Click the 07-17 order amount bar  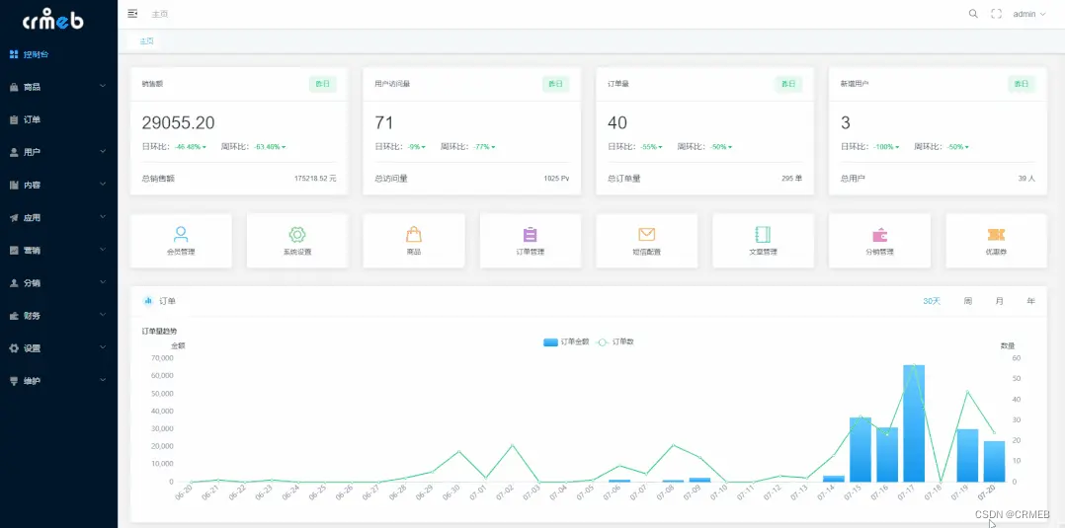pyautogui.click(x=914, y=422)
